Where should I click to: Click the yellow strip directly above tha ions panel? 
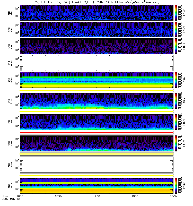(97, 91)
